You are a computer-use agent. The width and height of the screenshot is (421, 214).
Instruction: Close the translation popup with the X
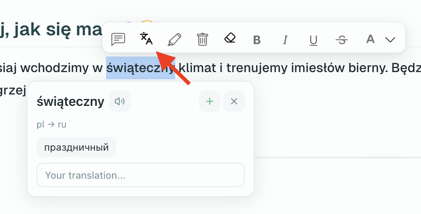(x=234, y=101)
